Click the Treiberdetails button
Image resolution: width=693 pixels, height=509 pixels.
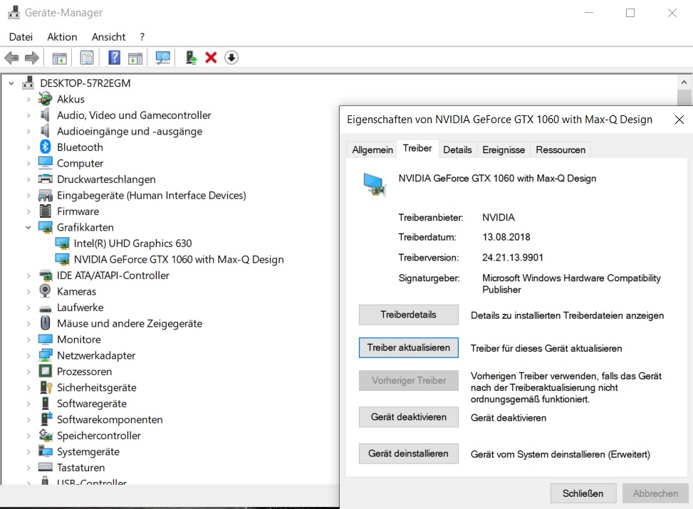click(408, 315)
